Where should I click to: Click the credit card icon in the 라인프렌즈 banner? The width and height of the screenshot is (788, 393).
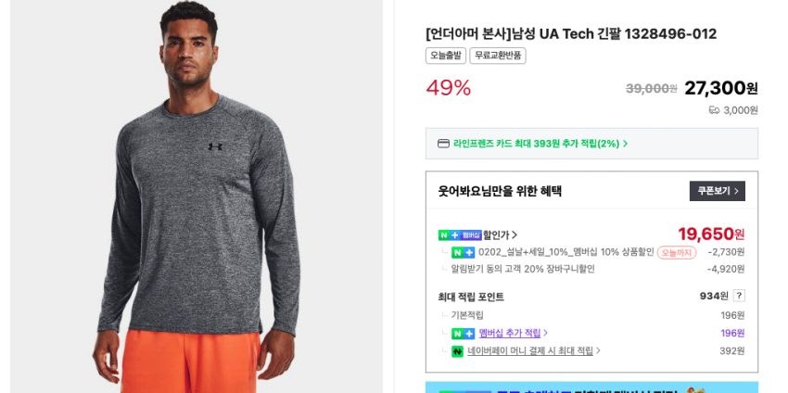443,144
